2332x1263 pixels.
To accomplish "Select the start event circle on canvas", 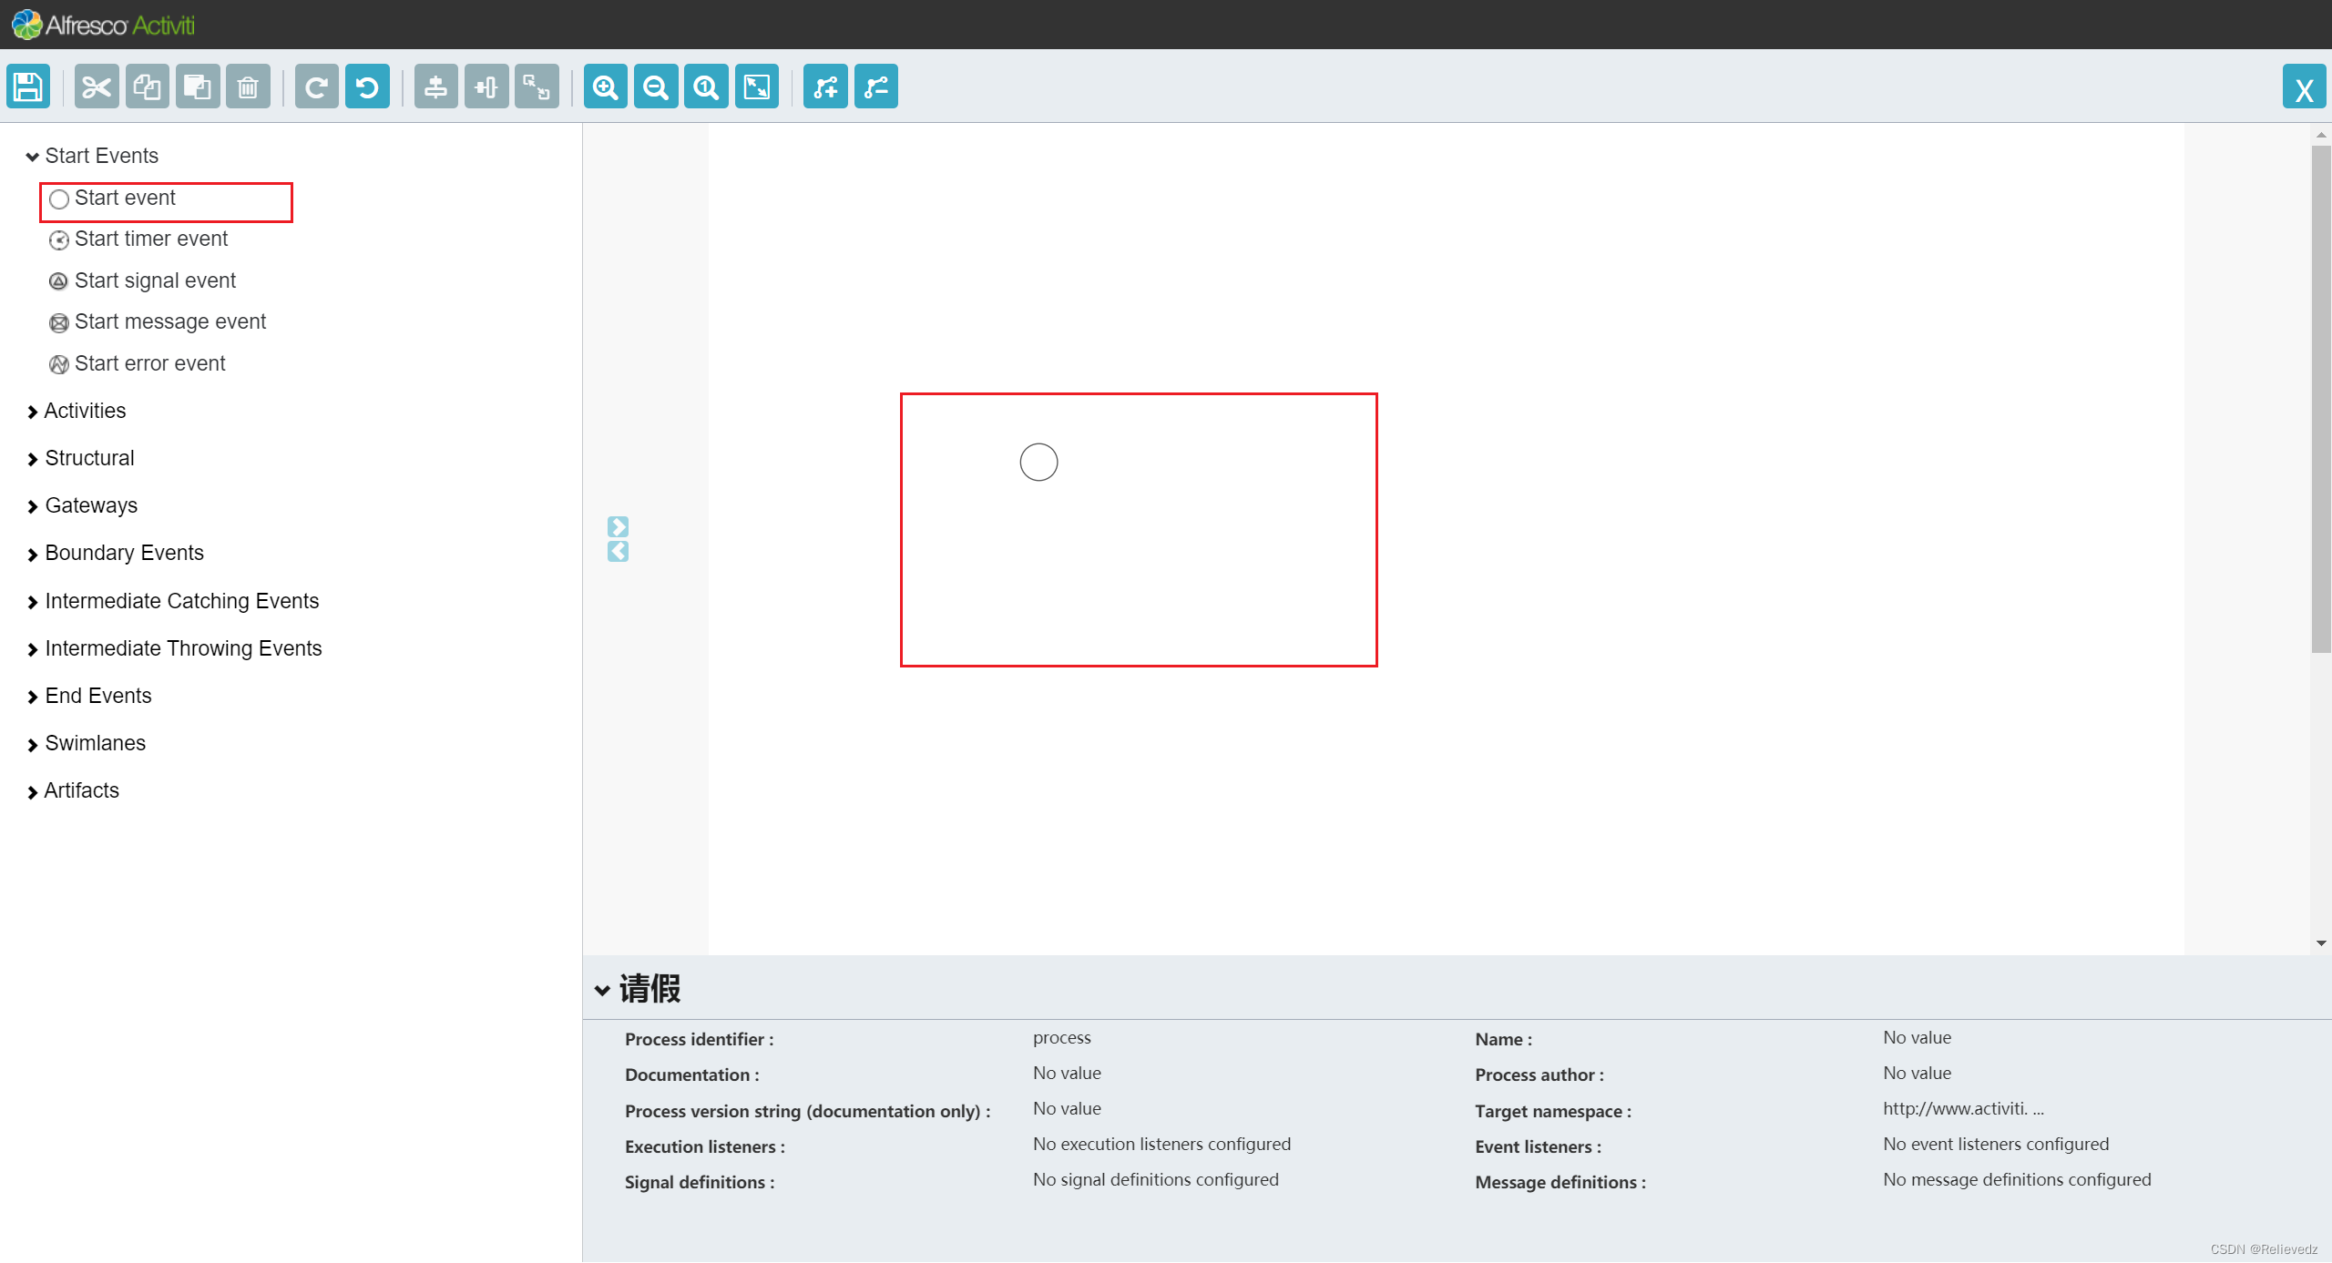I will click(1038, 463).
